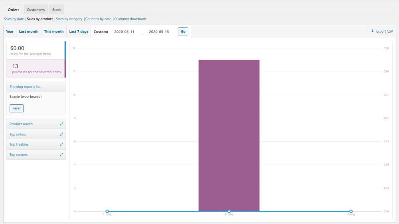Click the 12 May data point on chart

tap(229, 211)
